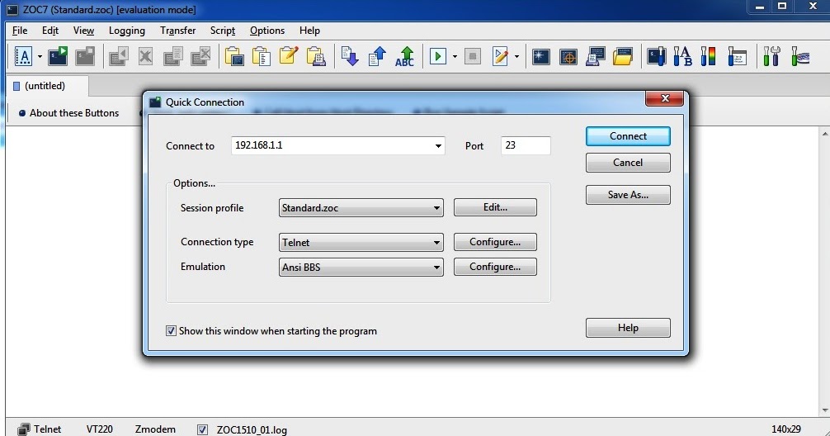This screenshot has width=830, height=436.
Task: Open the Edit menu
Action: tap(50, 31)
